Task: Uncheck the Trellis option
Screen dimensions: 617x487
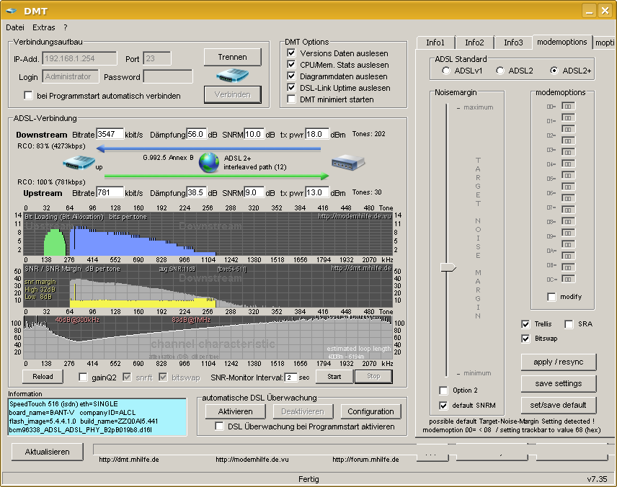Action: point(525,324)
